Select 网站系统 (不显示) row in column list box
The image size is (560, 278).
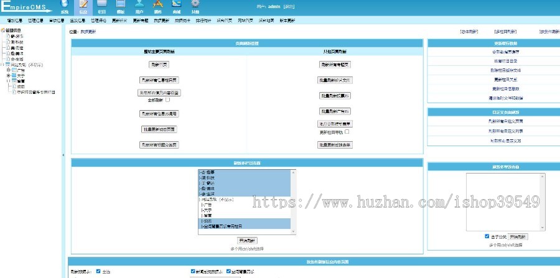[x=245, y=200]
